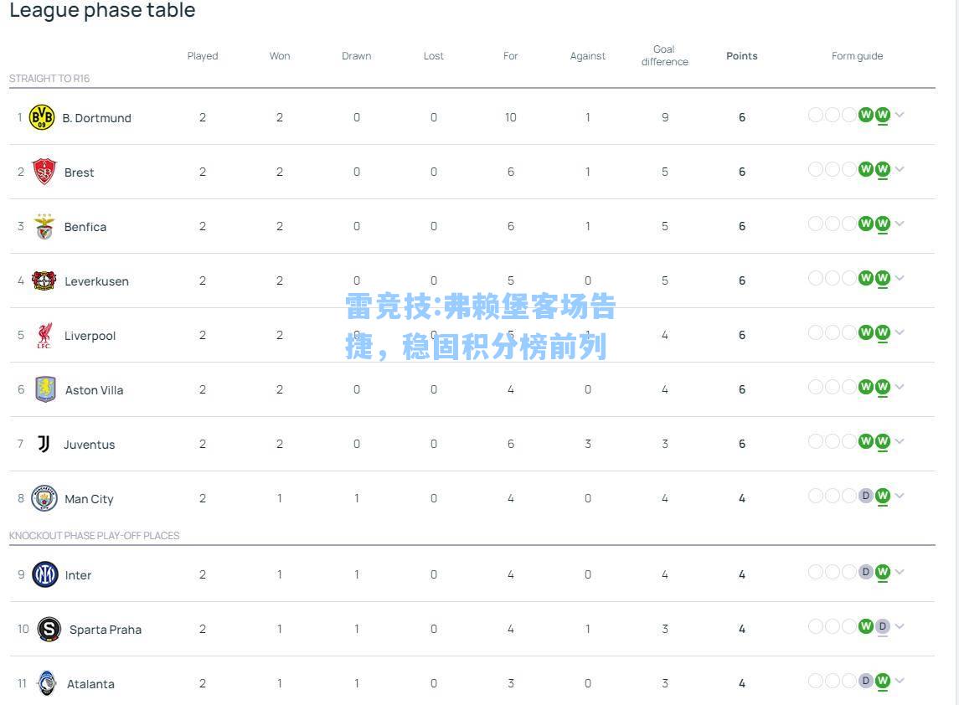
Task: Open the Aston Villa team link
Action: coord(94,390)
